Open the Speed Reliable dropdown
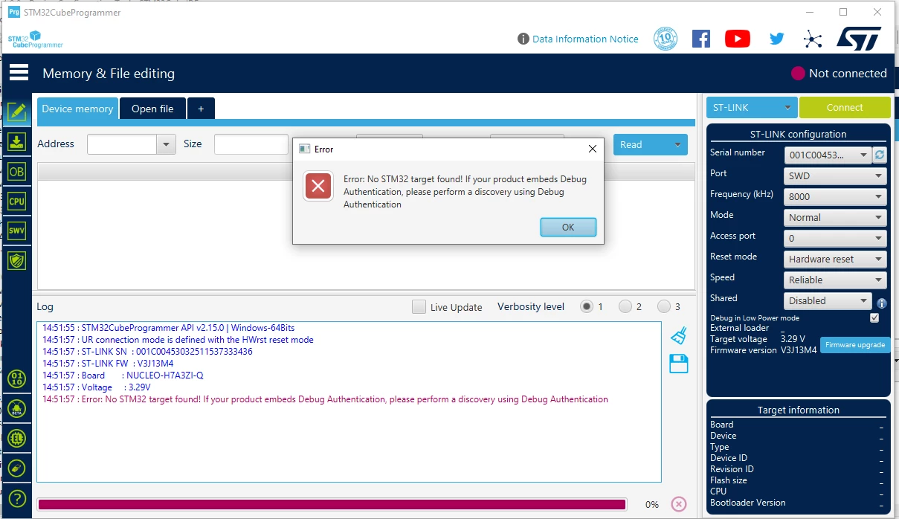The width and height of the screenshot is (899, 519). click(x=836, y=280)
